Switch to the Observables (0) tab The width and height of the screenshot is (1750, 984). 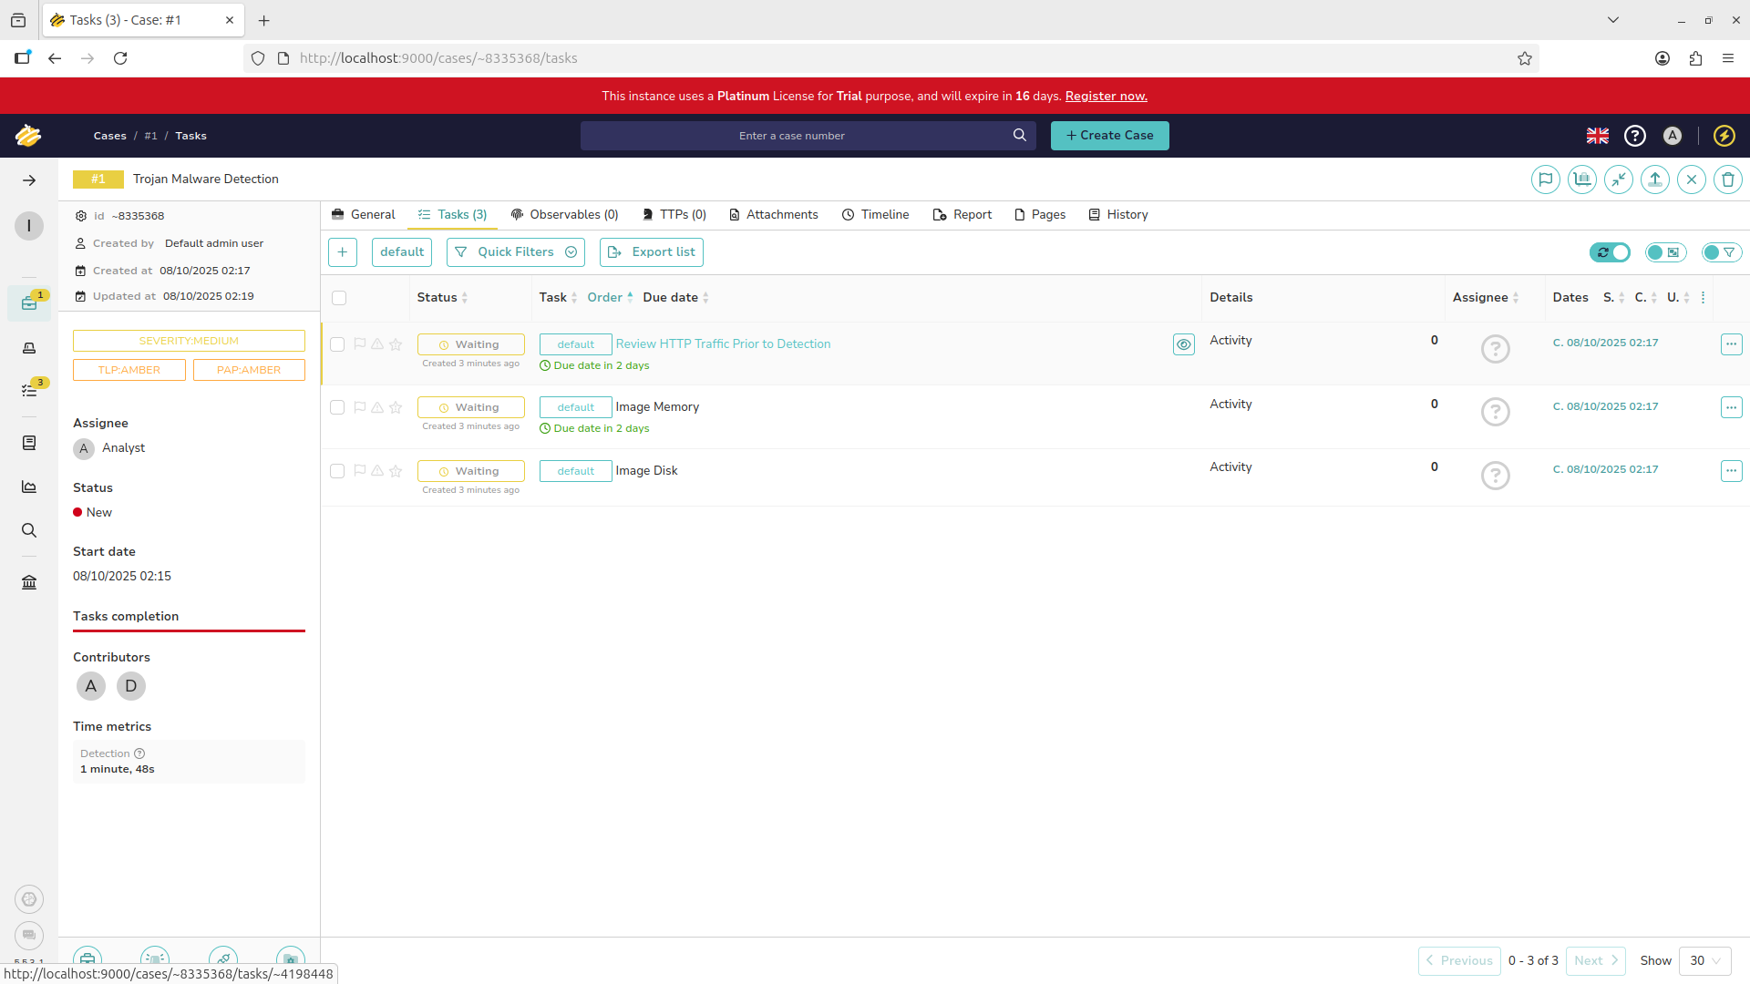coord(564,215)
